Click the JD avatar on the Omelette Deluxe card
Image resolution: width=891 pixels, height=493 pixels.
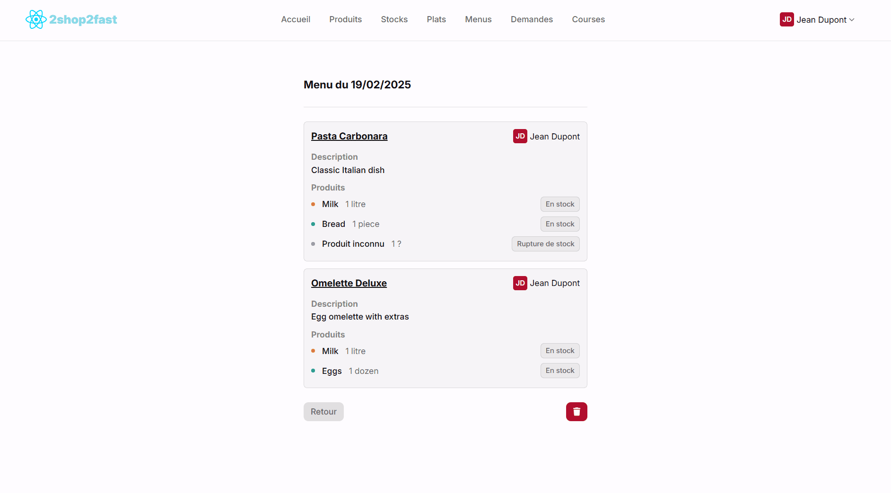tap(520, 283)
